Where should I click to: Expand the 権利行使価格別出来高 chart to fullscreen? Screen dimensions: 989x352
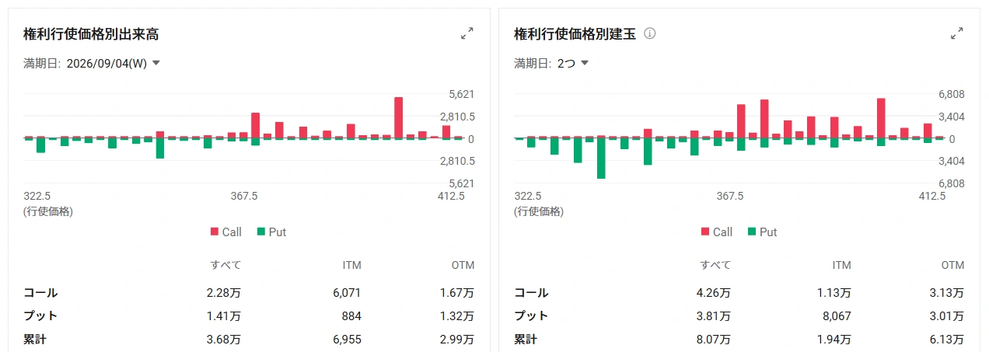(x=467, y=33)
